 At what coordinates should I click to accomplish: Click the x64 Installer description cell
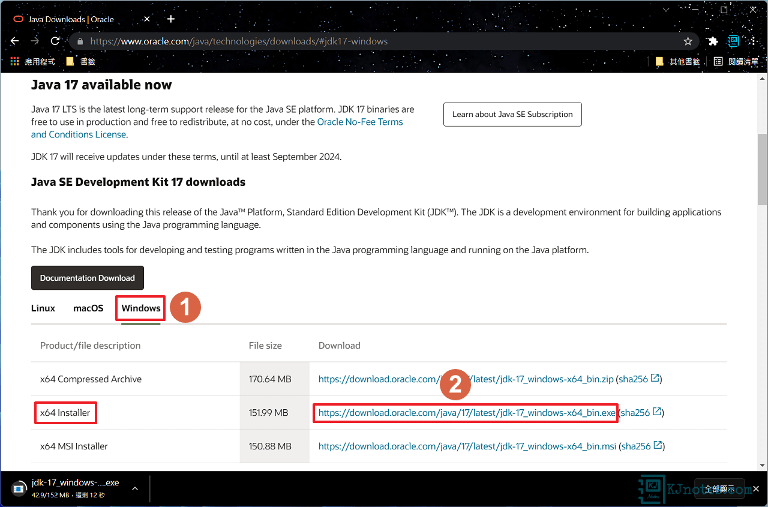(x=65, y=413)
